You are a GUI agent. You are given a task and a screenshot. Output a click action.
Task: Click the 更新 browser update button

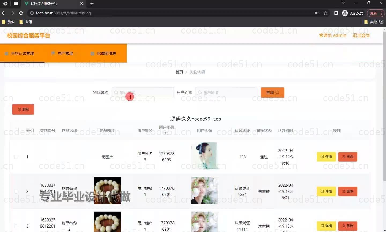(x=373, y=13)
